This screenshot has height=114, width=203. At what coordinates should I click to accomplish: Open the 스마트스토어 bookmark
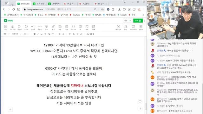(x=11, y=15)
